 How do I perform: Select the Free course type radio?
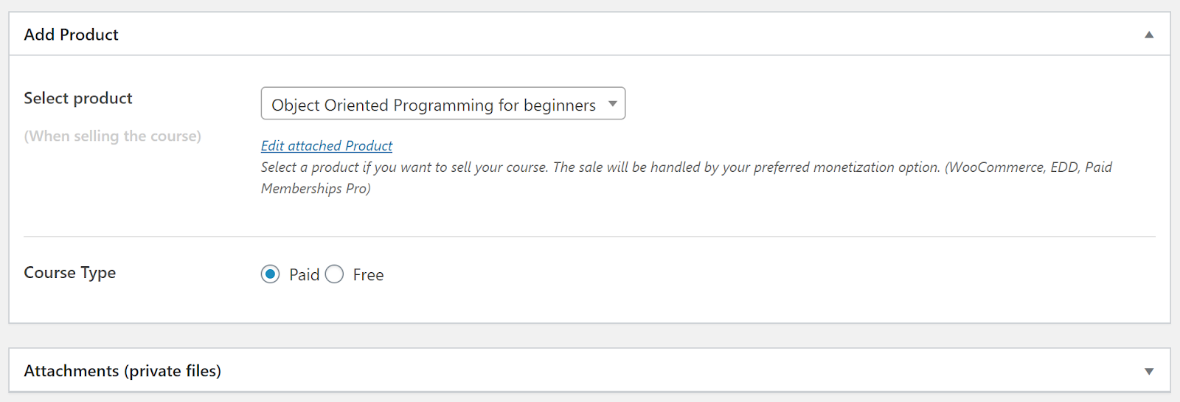[335, 274]
